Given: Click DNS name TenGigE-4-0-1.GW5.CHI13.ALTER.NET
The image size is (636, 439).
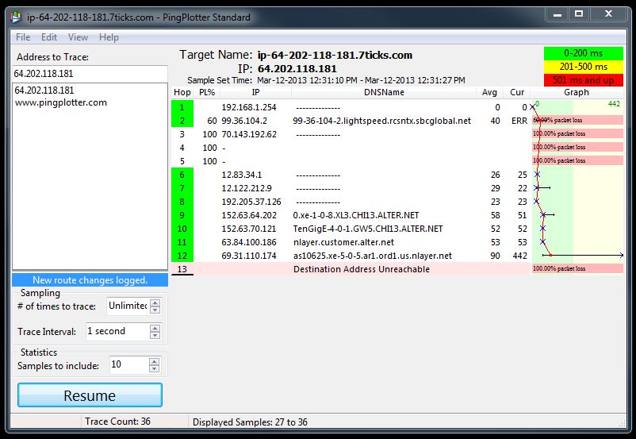Looking at the screenshot, I should point(367,229).
